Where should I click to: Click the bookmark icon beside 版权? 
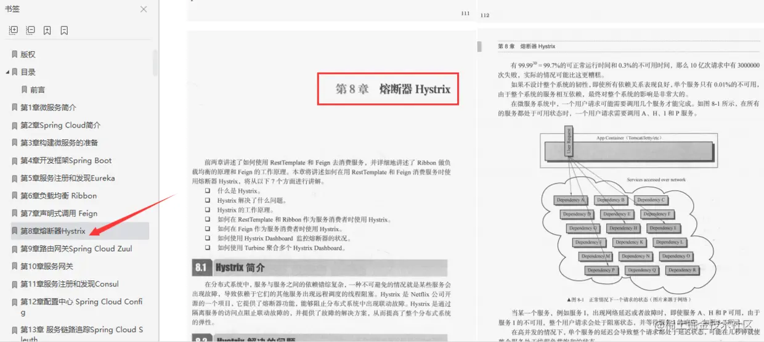click(x=15, y=54)
